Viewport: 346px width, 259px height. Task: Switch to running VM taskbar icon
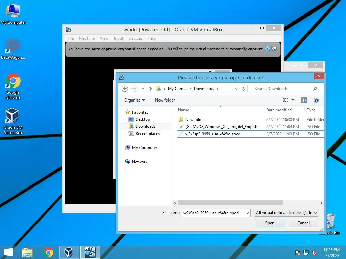pos(90,252)
